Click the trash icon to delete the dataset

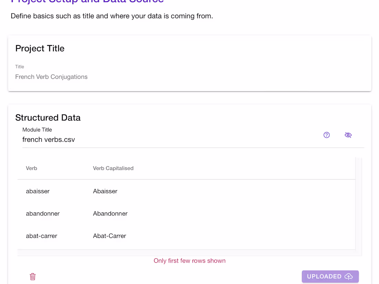click(x=32, y=276)
